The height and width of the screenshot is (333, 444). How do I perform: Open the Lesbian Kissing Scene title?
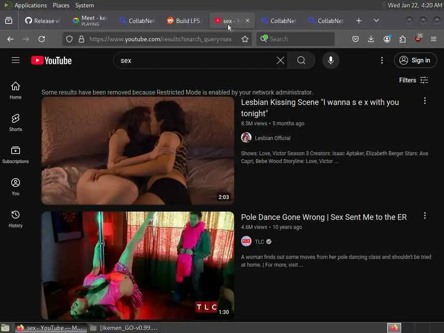coord(320,108)
